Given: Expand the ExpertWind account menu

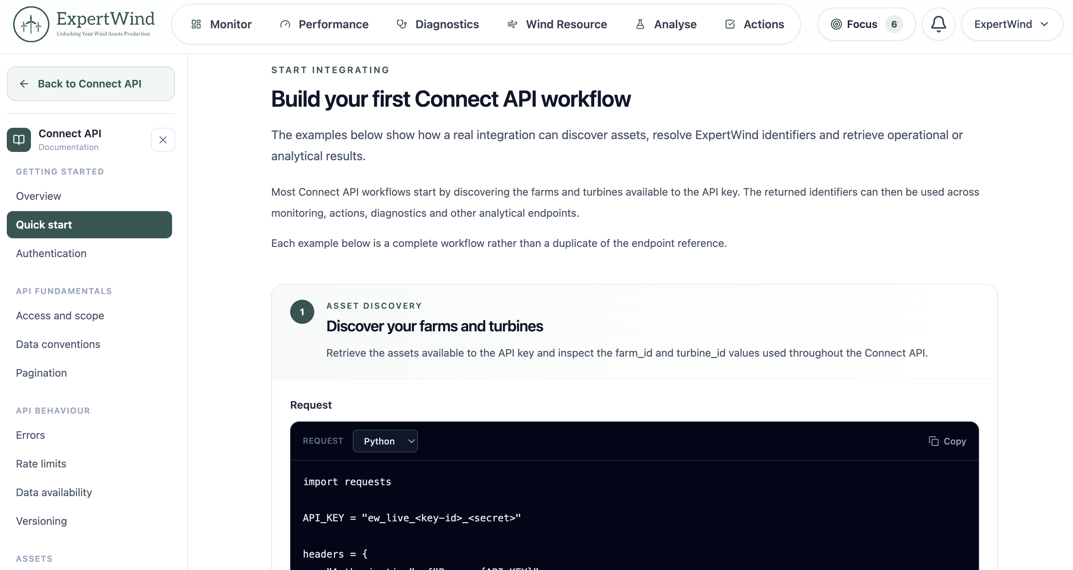Looking at the screenshot, I should [x=1012, y=24].
